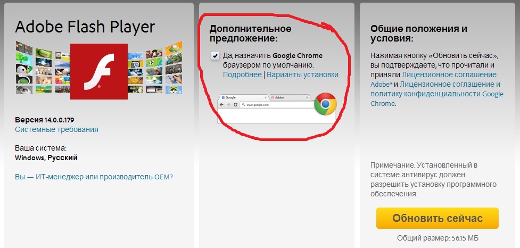Click the magnifier icon in the preview address bar
This screenshot has width=520, height=248.
[x=243, y=105]
